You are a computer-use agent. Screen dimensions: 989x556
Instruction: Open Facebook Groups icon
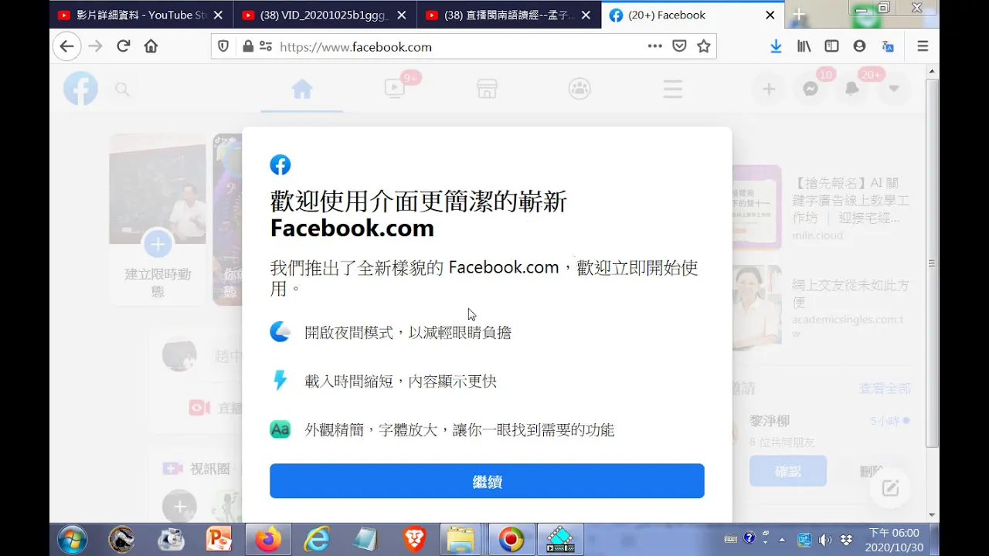click(x=579, y=90)
